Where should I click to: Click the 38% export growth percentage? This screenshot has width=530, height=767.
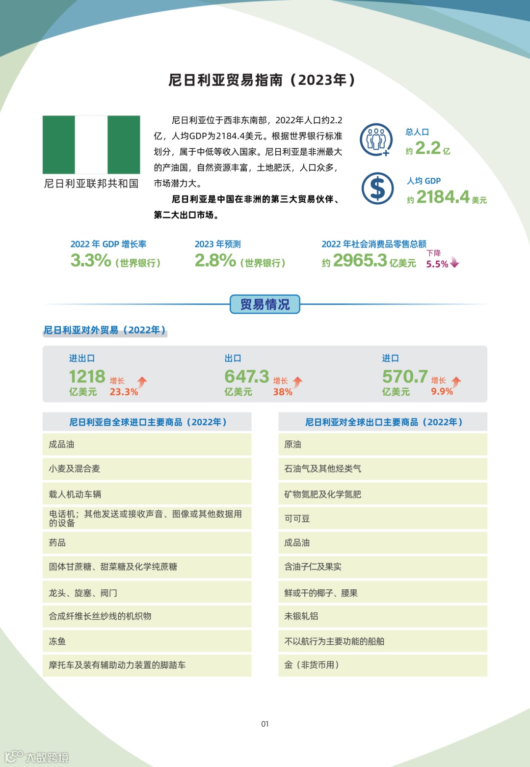pyautogui.click(x=283, y=392)
